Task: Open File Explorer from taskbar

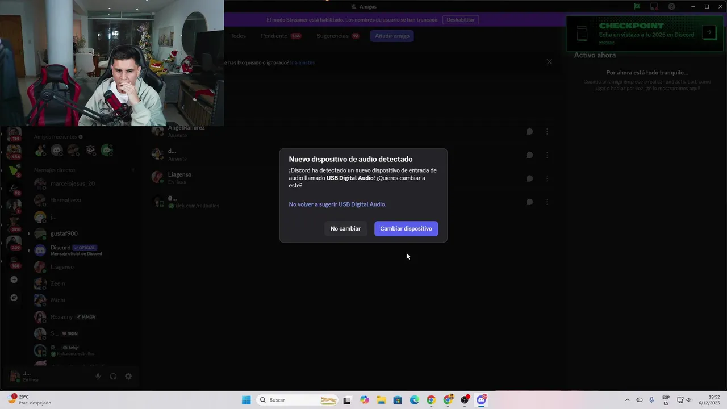Action: 381,400
